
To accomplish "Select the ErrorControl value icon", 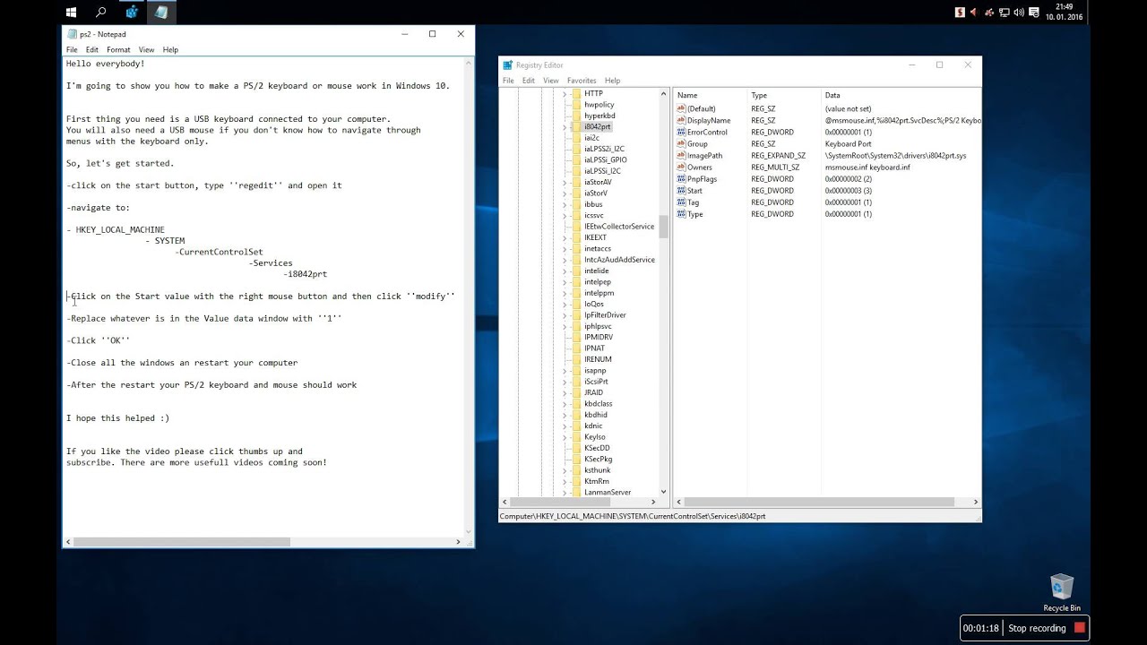I will click(x=681, y=132).
